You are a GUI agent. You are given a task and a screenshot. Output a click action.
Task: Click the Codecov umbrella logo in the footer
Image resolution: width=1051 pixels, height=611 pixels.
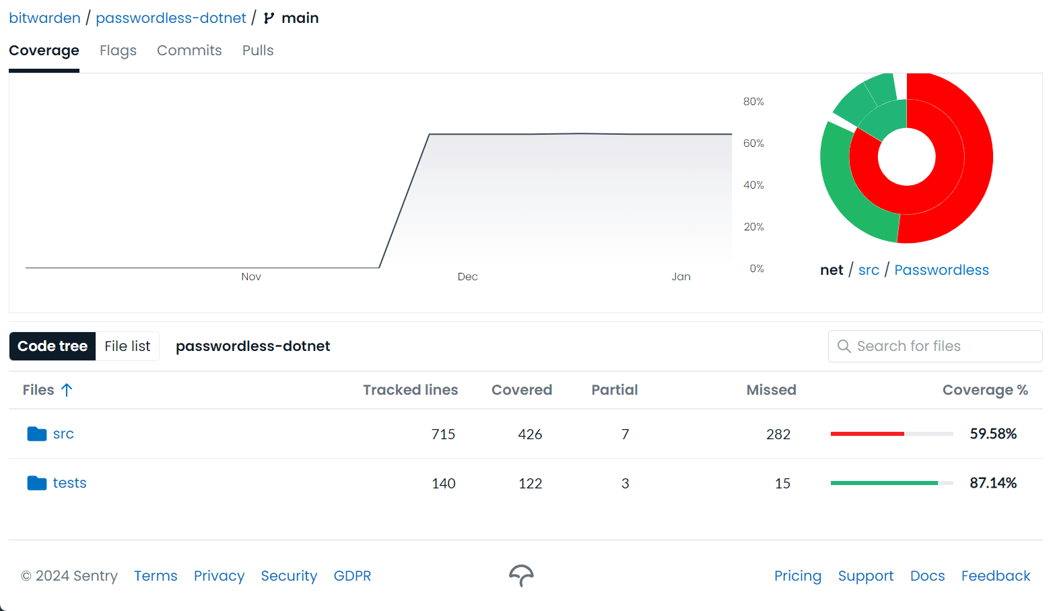520,576
